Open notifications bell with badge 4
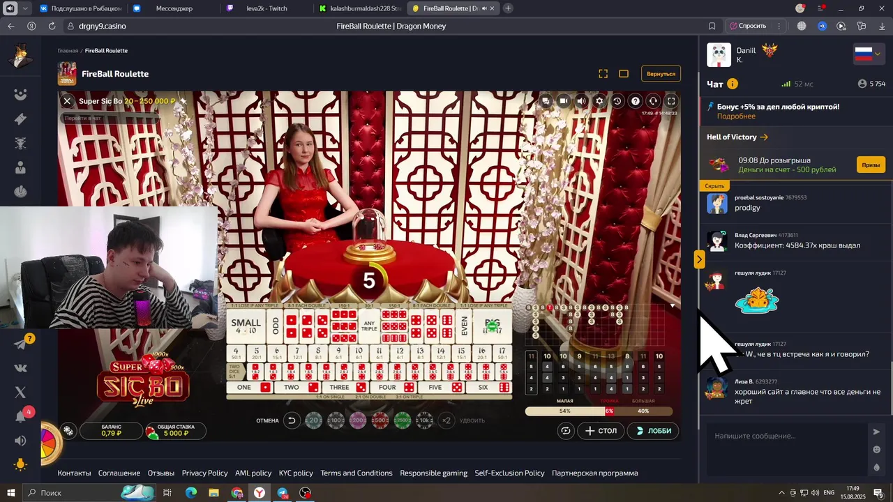This screenshot has width=893, height=502. (20, 416)
